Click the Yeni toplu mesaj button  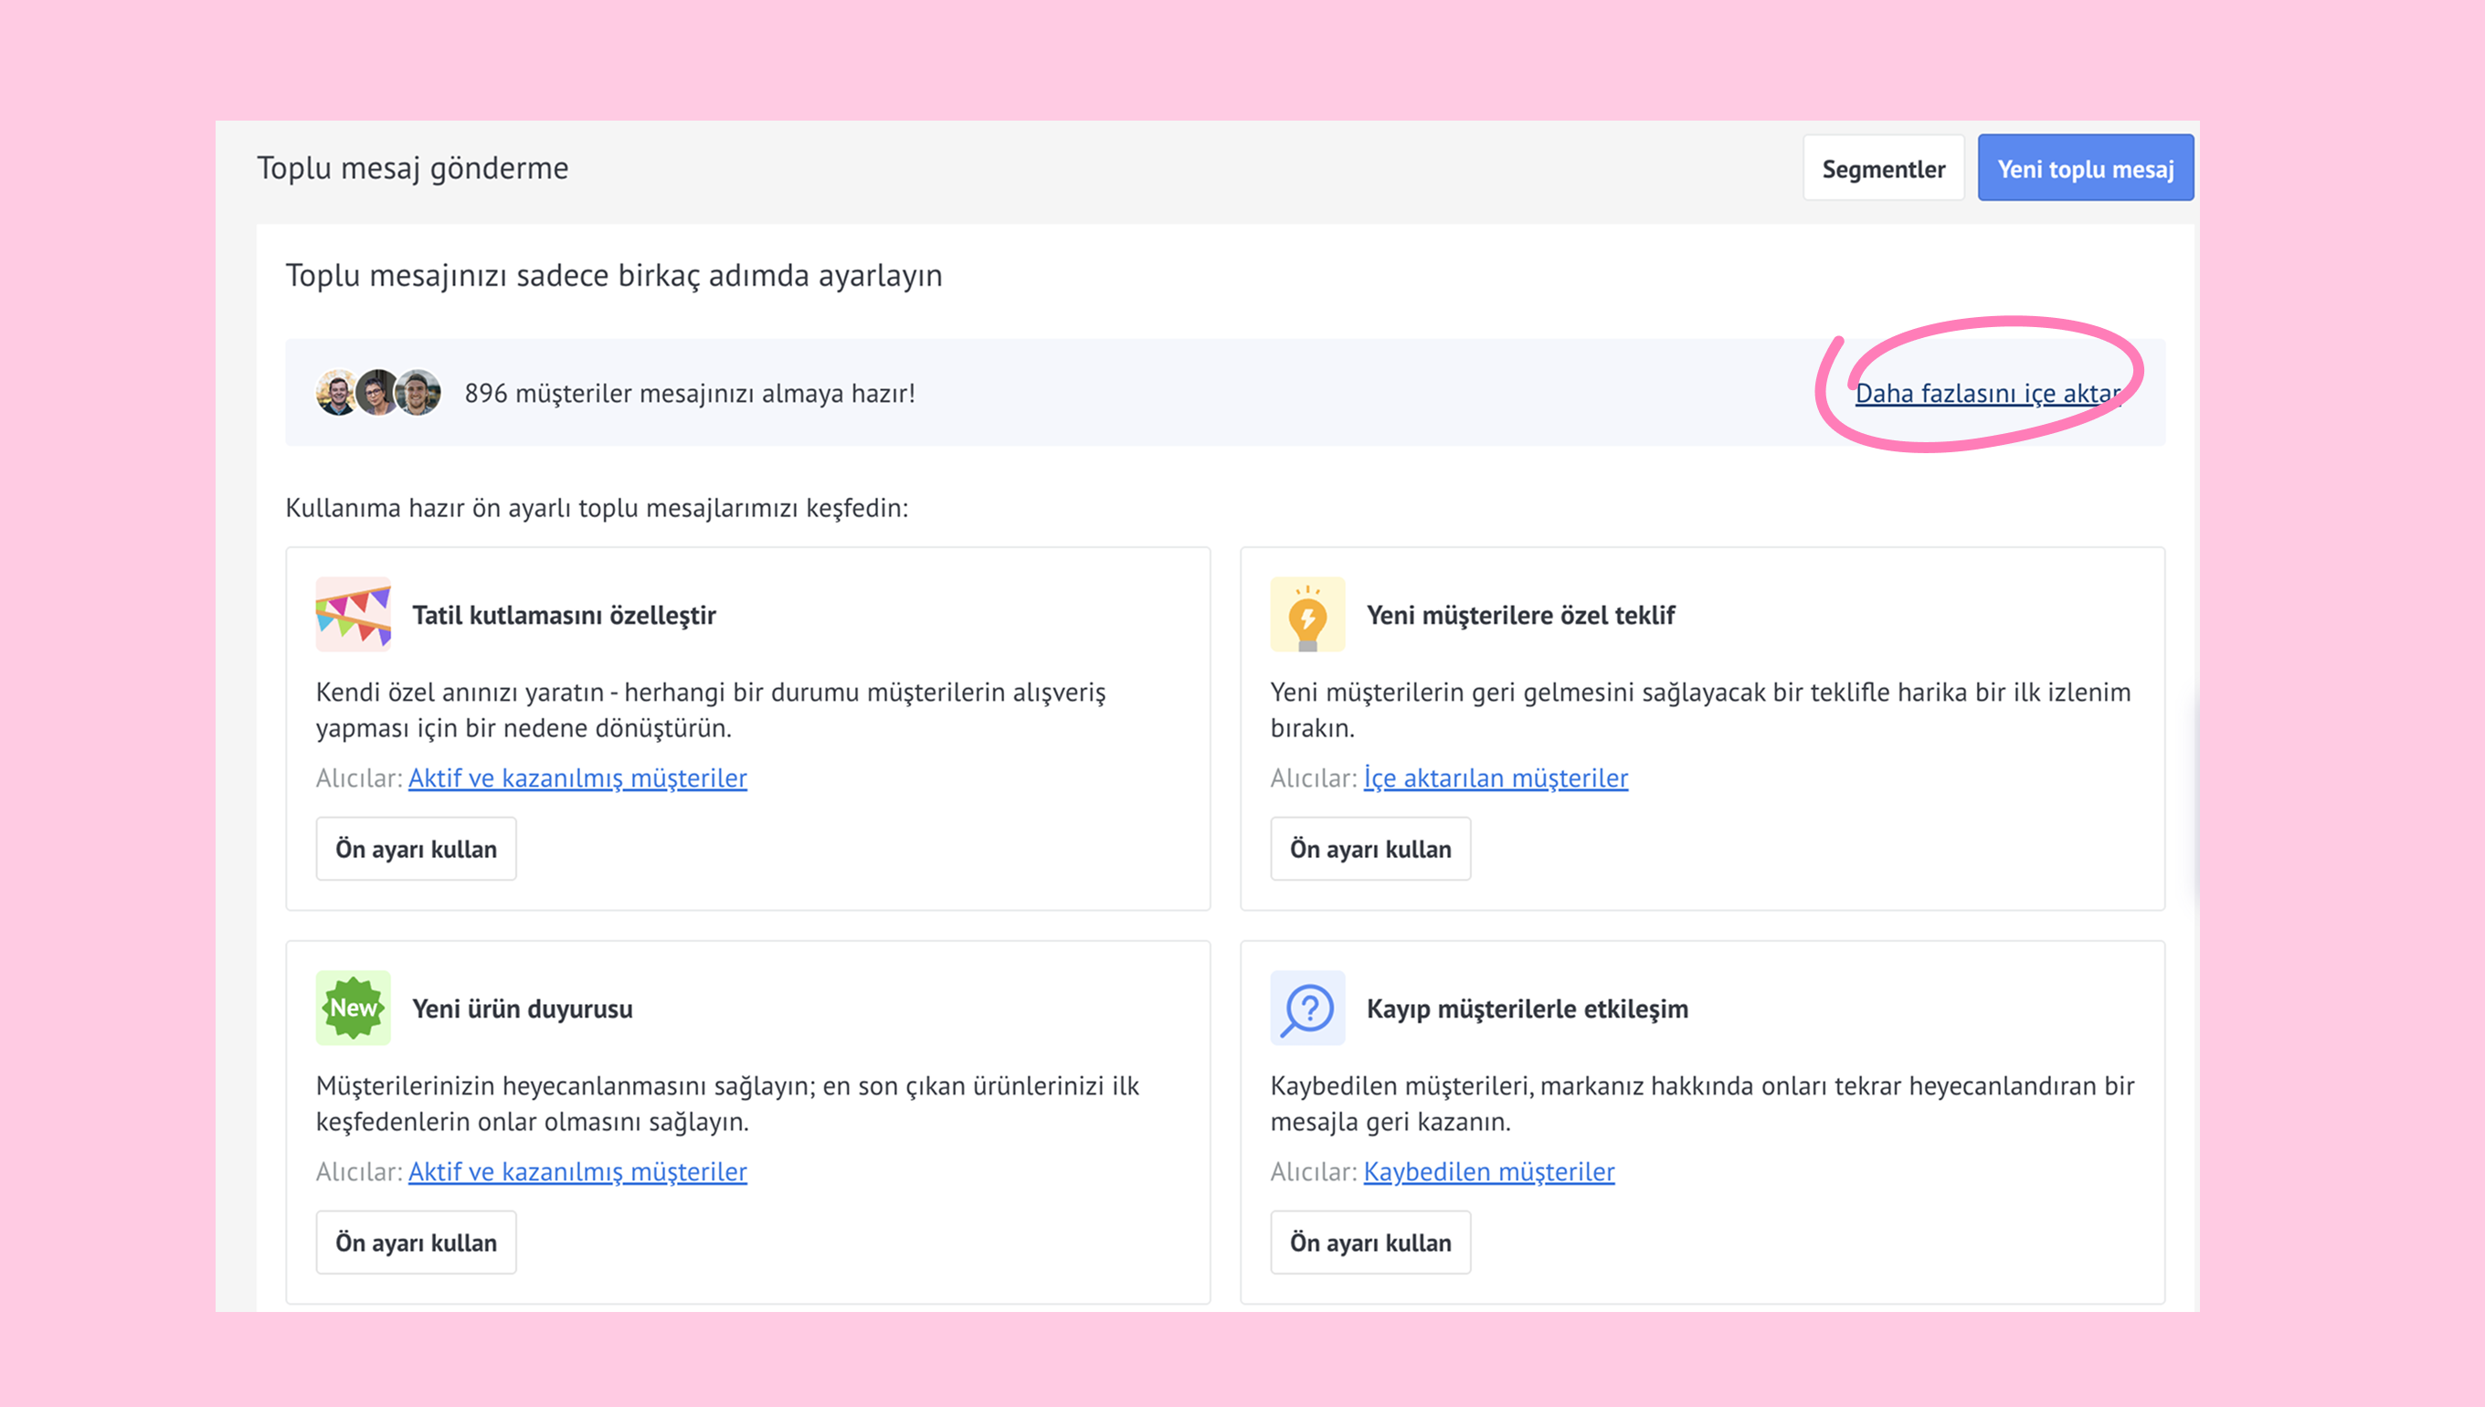pos(2086,168)
